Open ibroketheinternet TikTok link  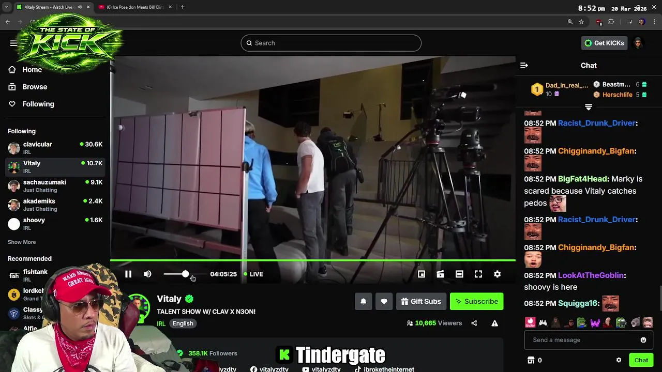tap(384, 369)
